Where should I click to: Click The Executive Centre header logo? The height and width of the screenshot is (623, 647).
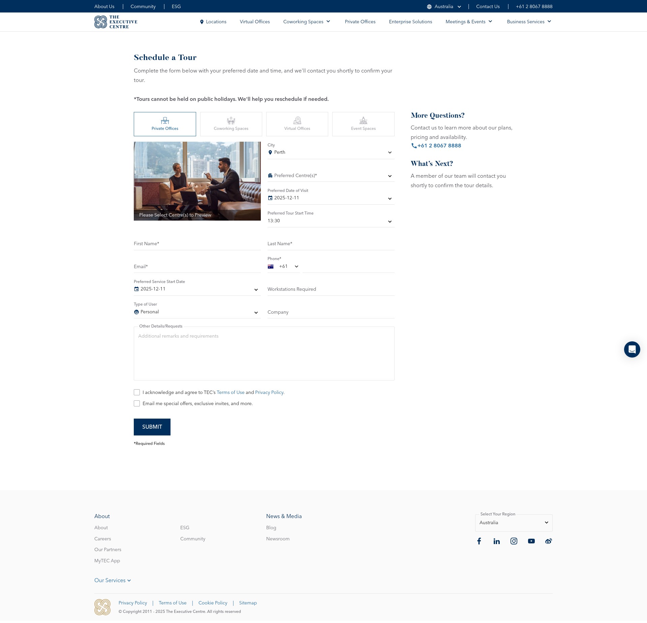116,22
